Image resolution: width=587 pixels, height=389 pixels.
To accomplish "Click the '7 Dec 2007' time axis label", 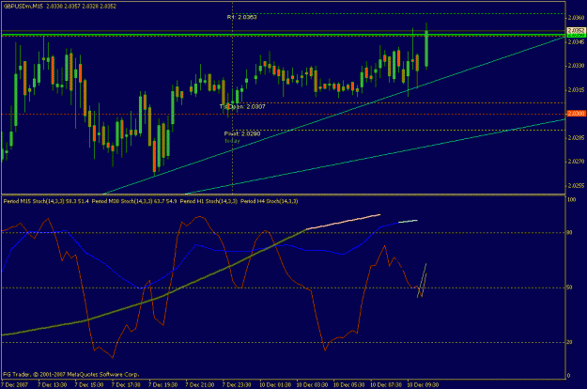I will [x=15, y=385].
